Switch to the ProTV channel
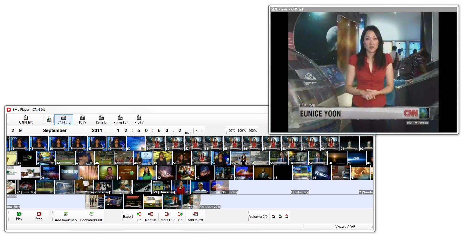 point(139,120)
